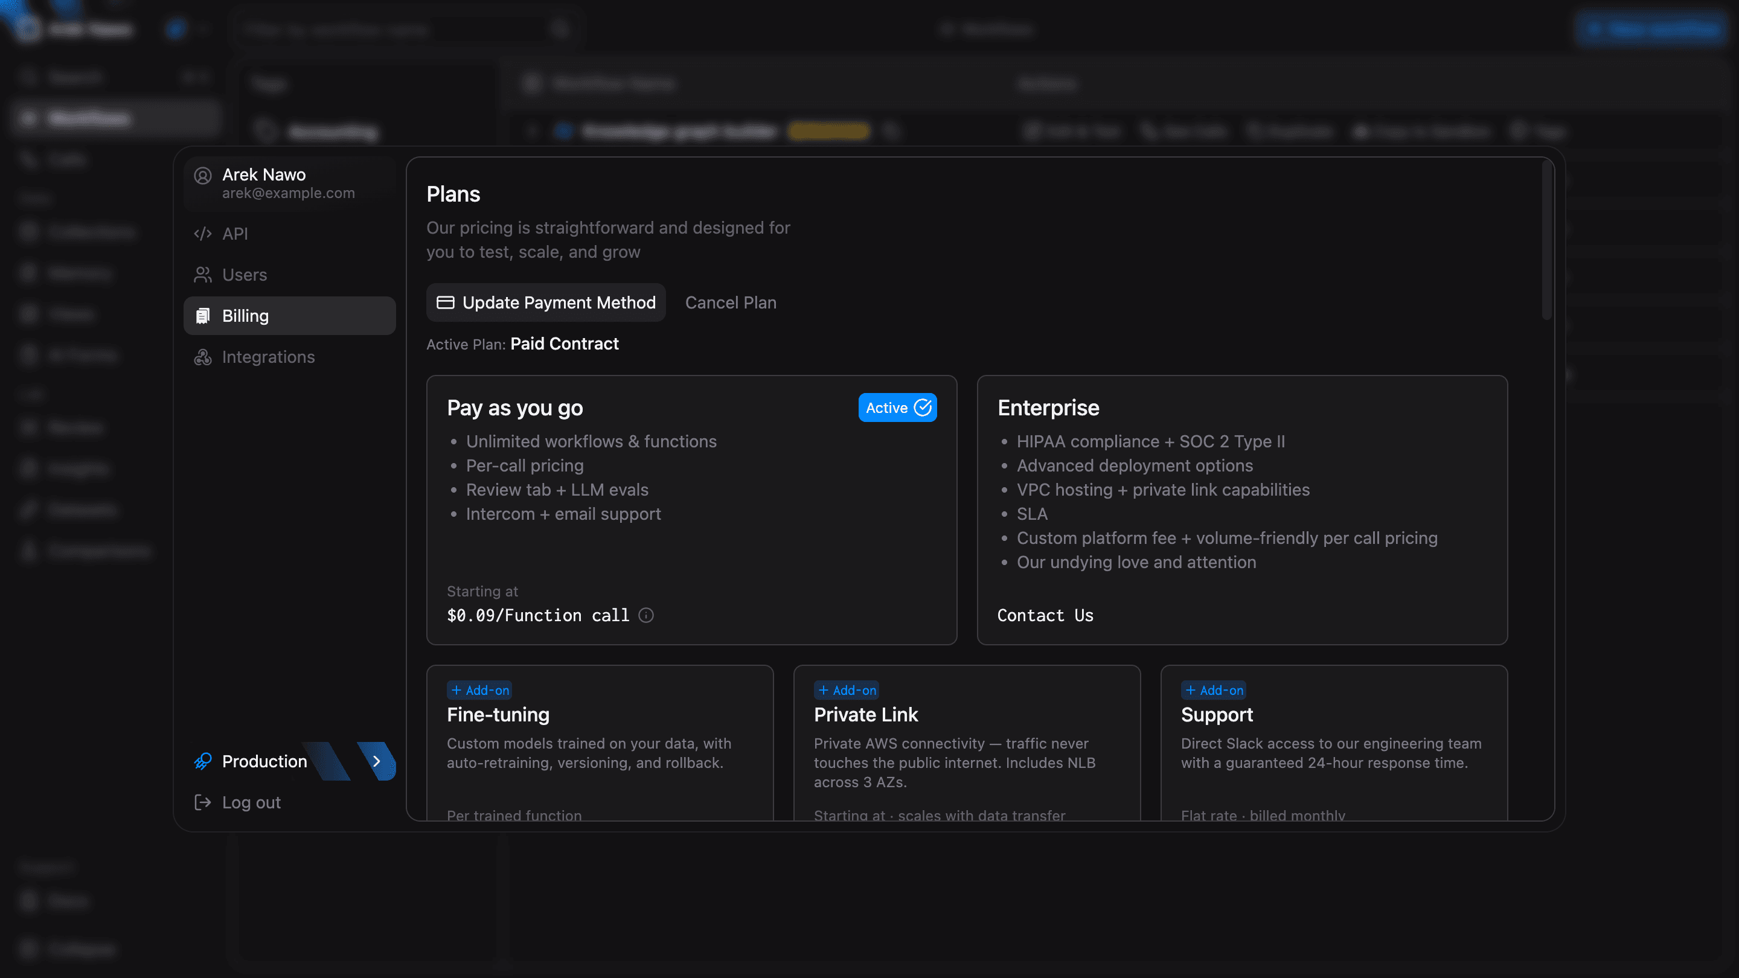
Task: Click the Add-on tag above Private Link
Action: [x=846, y=690]
